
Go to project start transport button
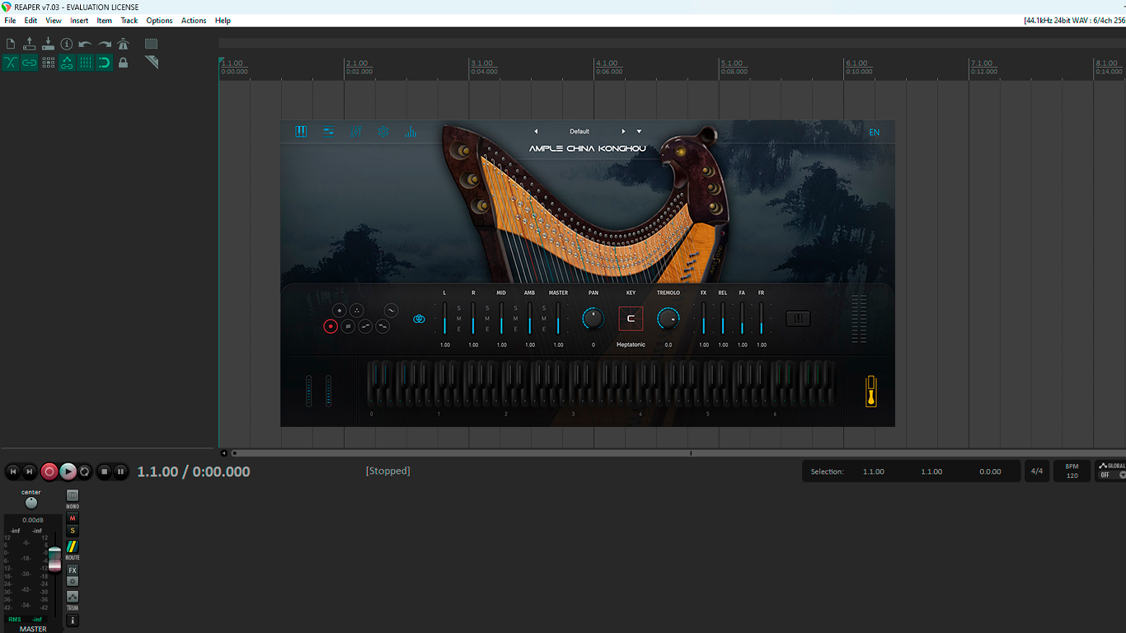pos(12,471)
